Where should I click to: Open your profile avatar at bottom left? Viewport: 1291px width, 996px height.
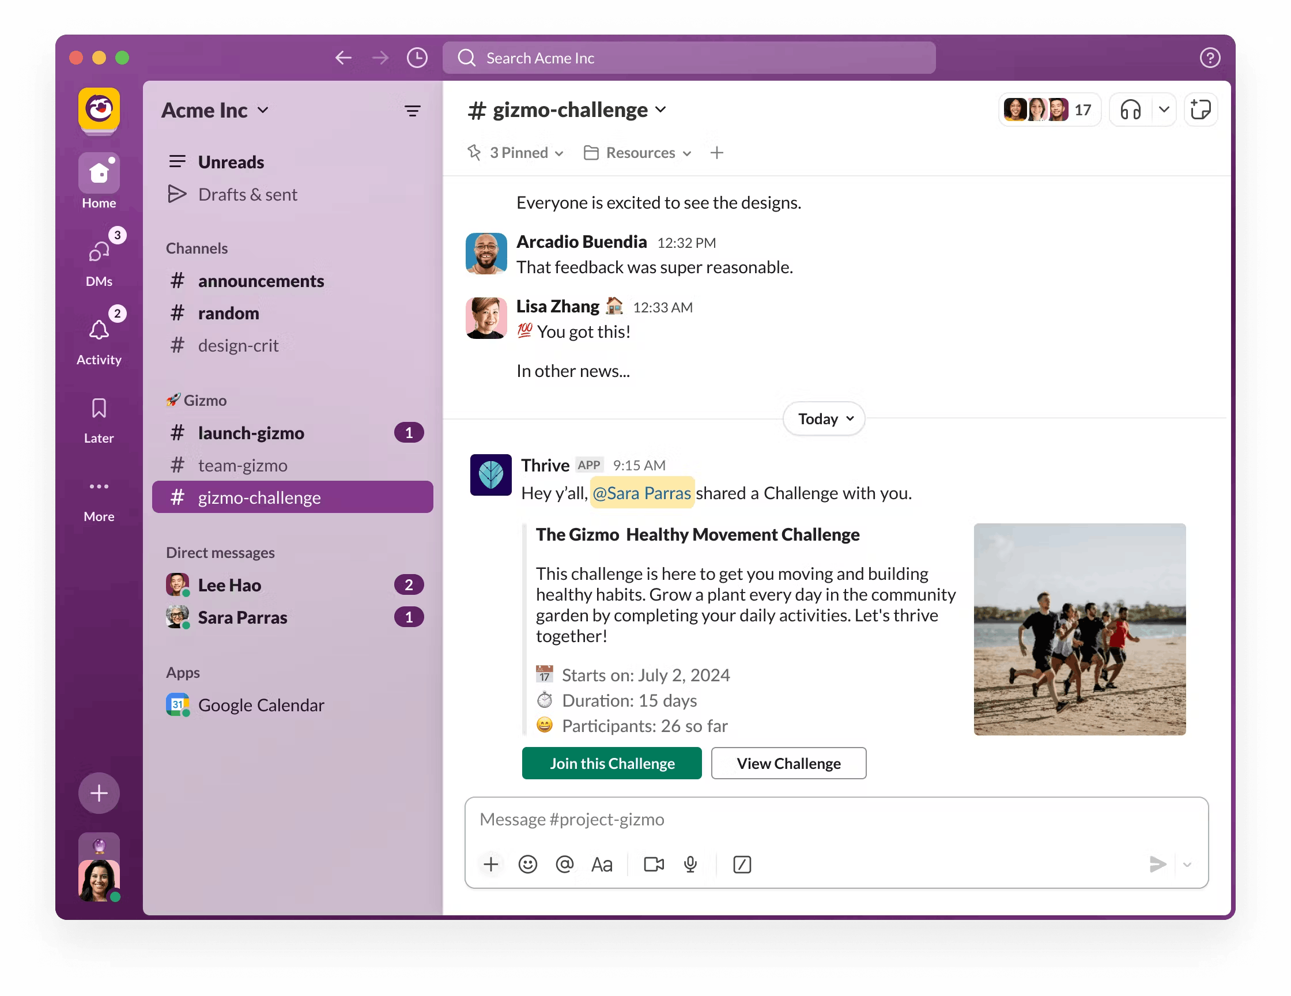tap(99, 880)
